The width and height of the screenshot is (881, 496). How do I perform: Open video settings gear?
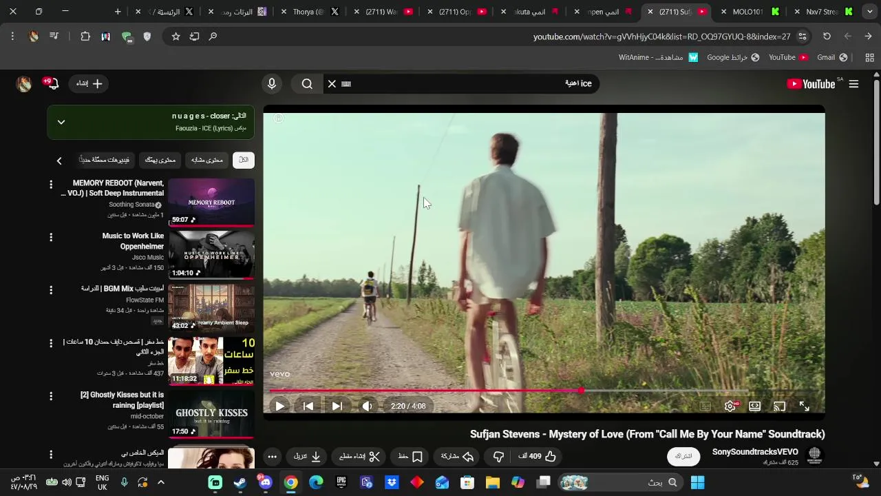pos(730,406)
